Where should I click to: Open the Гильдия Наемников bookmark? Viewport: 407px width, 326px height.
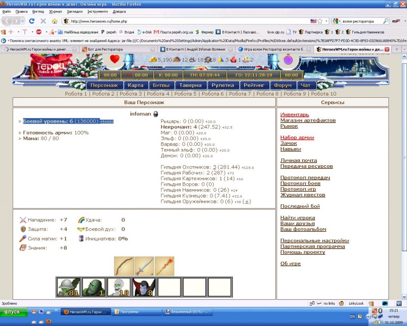point(365,32)
